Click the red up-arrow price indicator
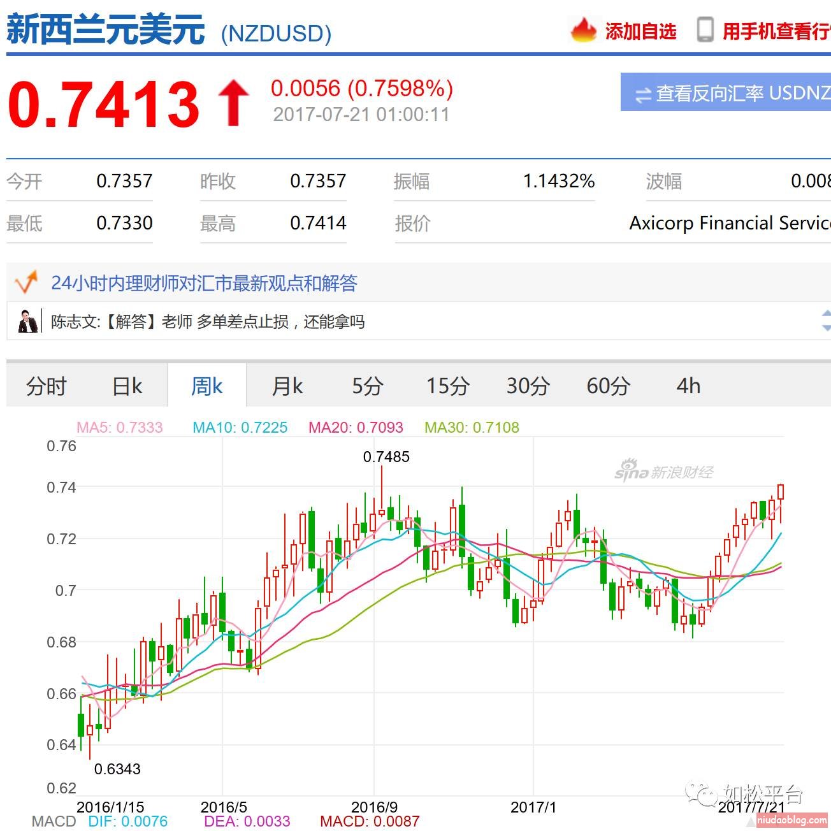The height and width of the screenshot is (831, 831). click(233, 103)
